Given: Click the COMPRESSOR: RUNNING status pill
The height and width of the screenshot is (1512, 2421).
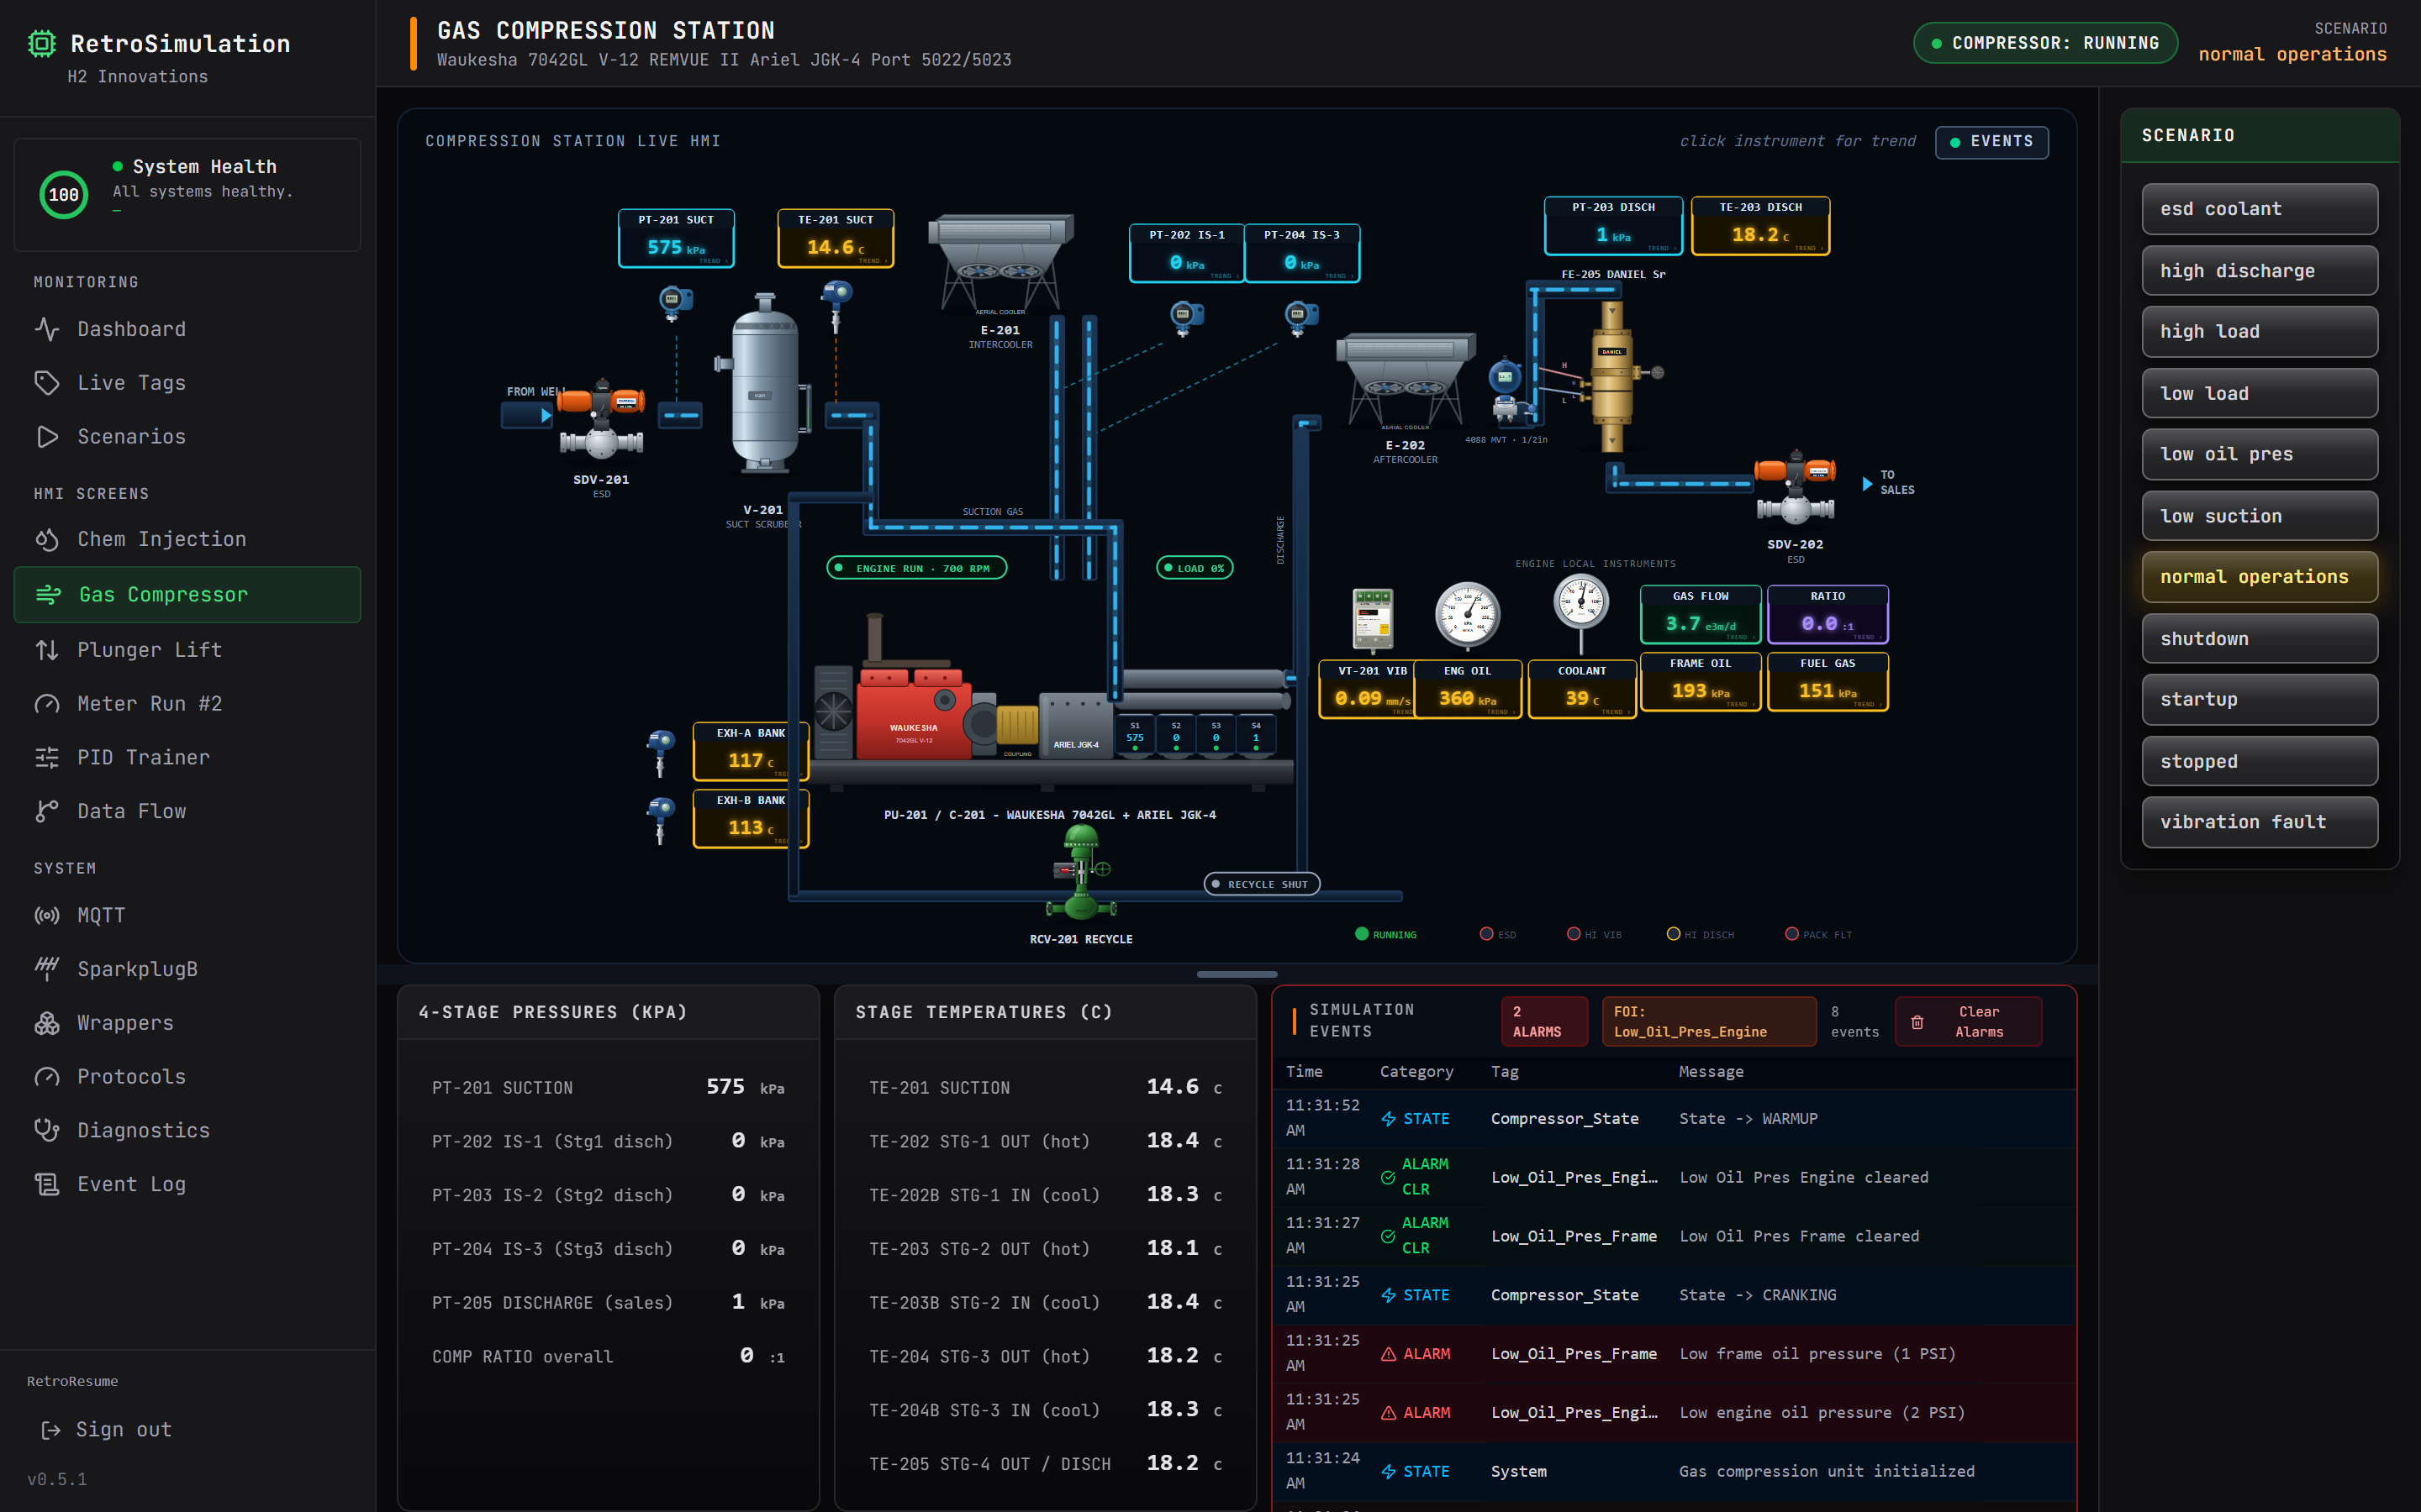Looking at the screenshot, I should pyautogui.click(x=2045, y=43).
